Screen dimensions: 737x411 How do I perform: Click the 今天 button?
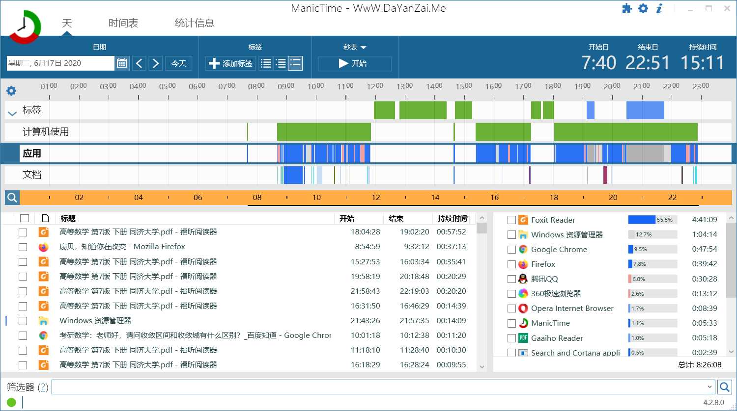click(178, 63)
